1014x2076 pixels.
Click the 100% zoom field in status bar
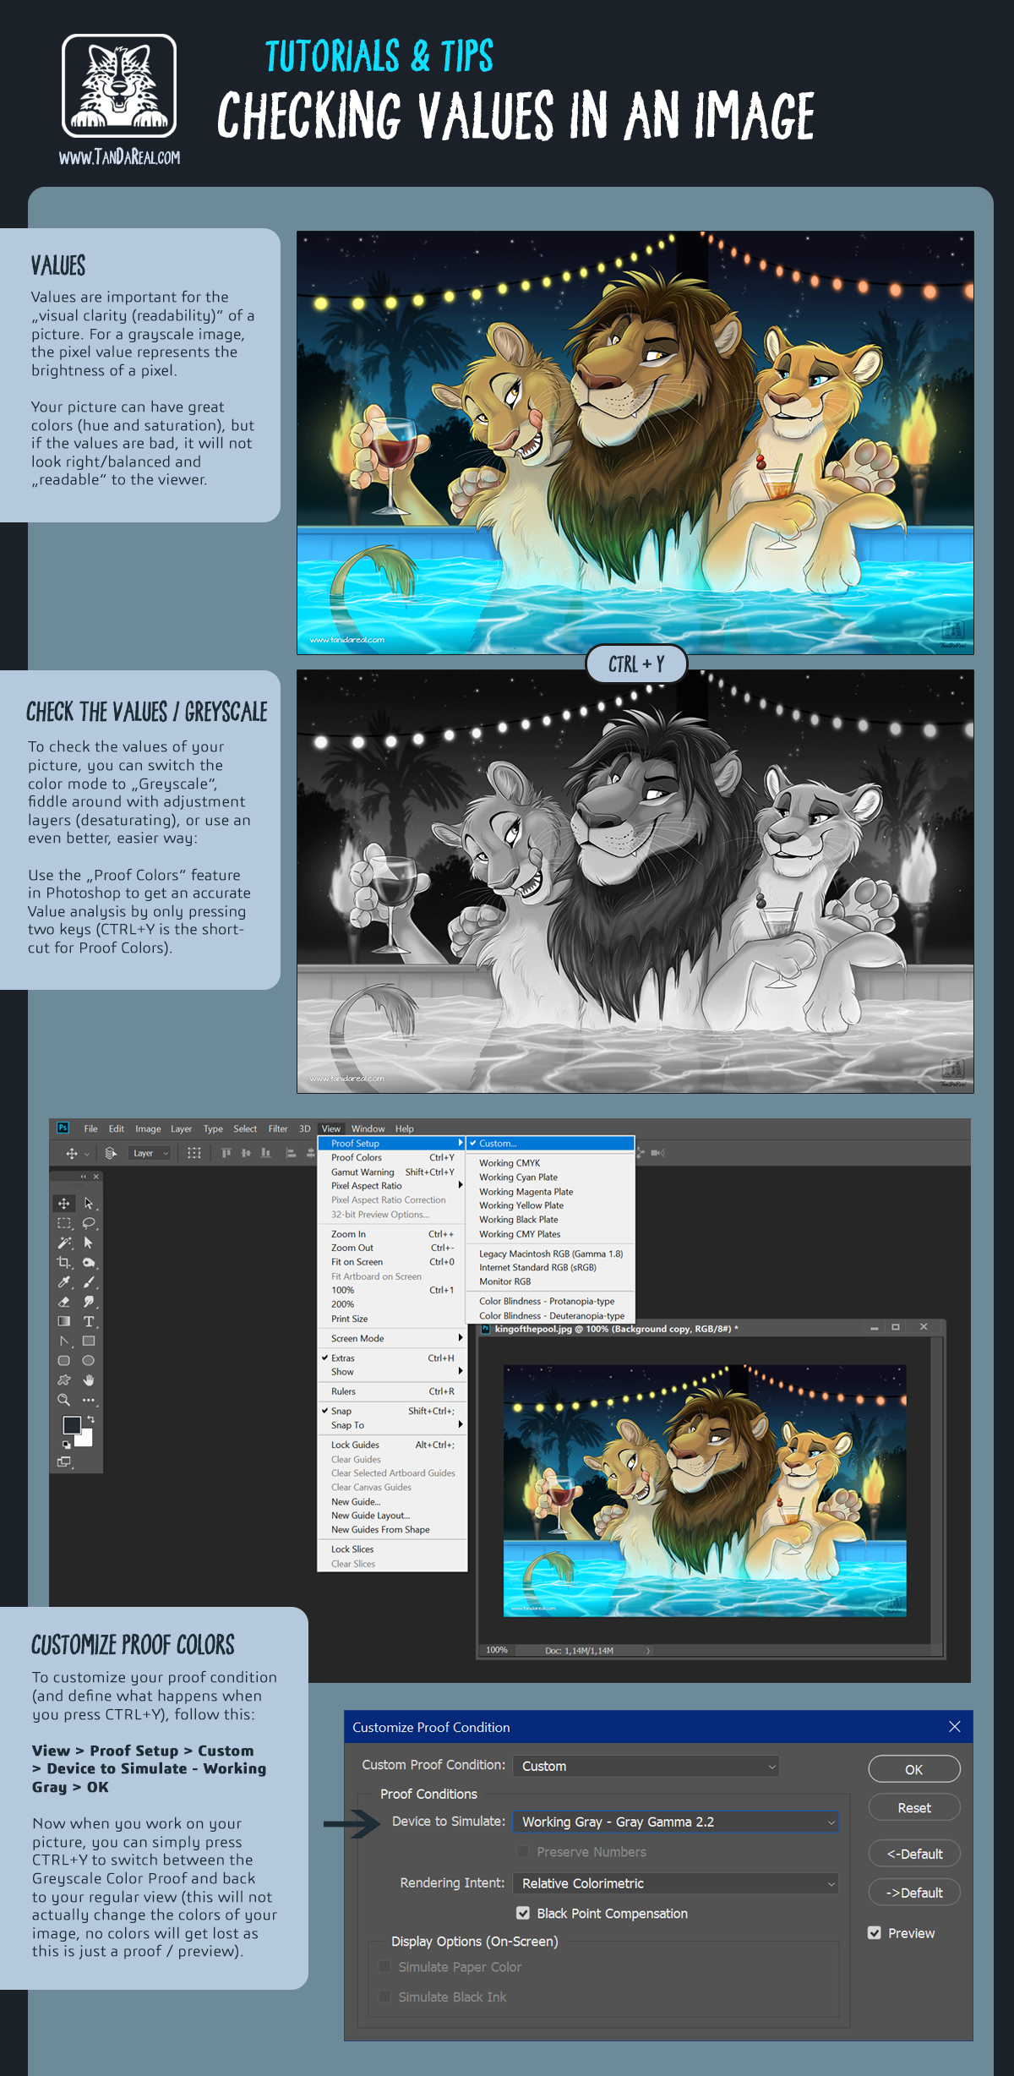[x=497, y=1650]
